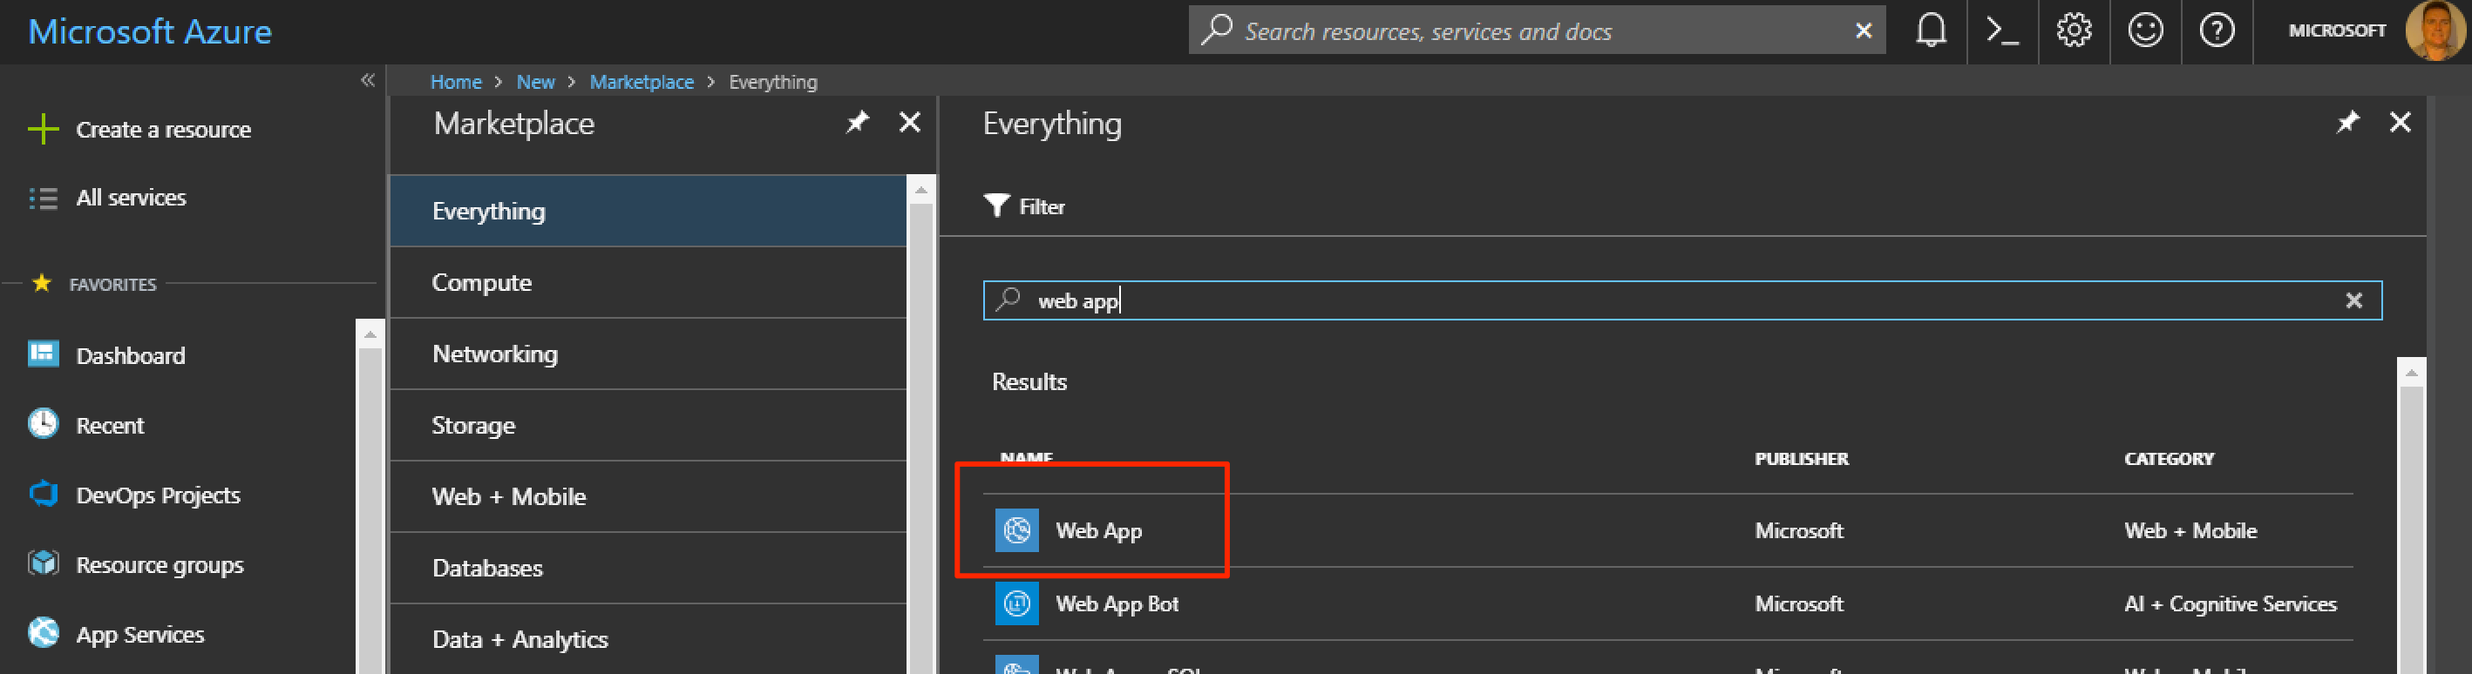
Task: Click the feedback smiley icon
Action: [2146, 30]
